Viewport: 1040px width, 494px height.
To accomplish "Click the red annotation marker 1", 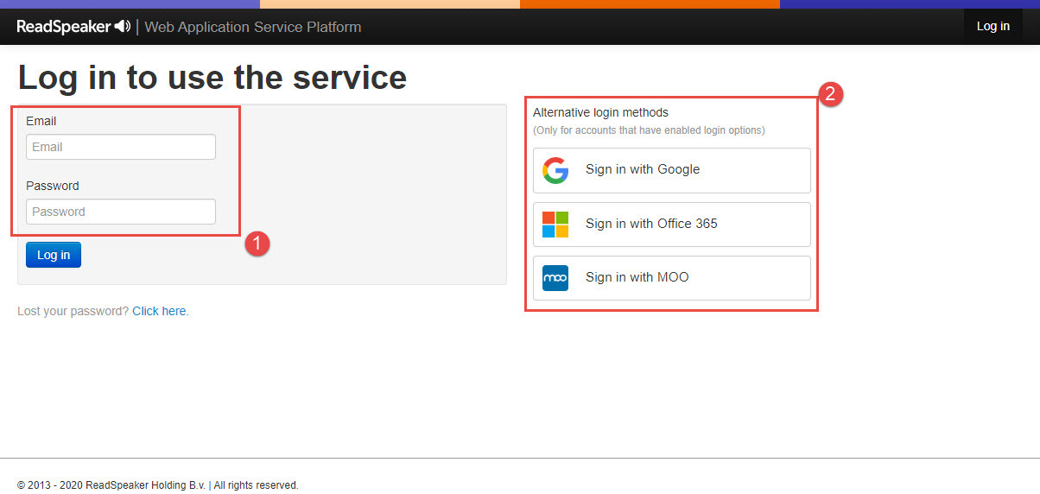I will 257,244.
